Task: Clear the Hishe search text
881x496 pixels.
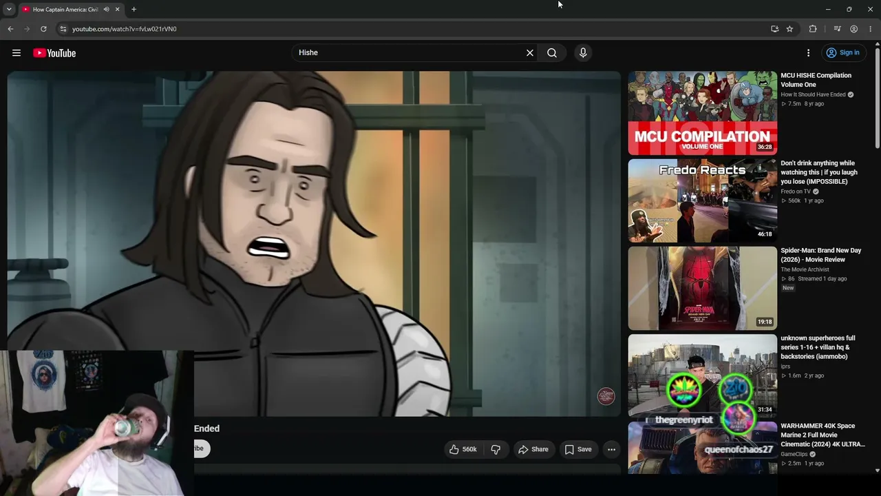Action: [x=530, y=53]
